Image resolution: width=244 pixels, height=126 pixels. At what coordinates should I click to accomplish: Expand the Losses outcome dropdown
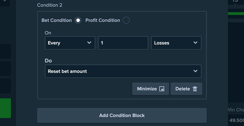176,43
